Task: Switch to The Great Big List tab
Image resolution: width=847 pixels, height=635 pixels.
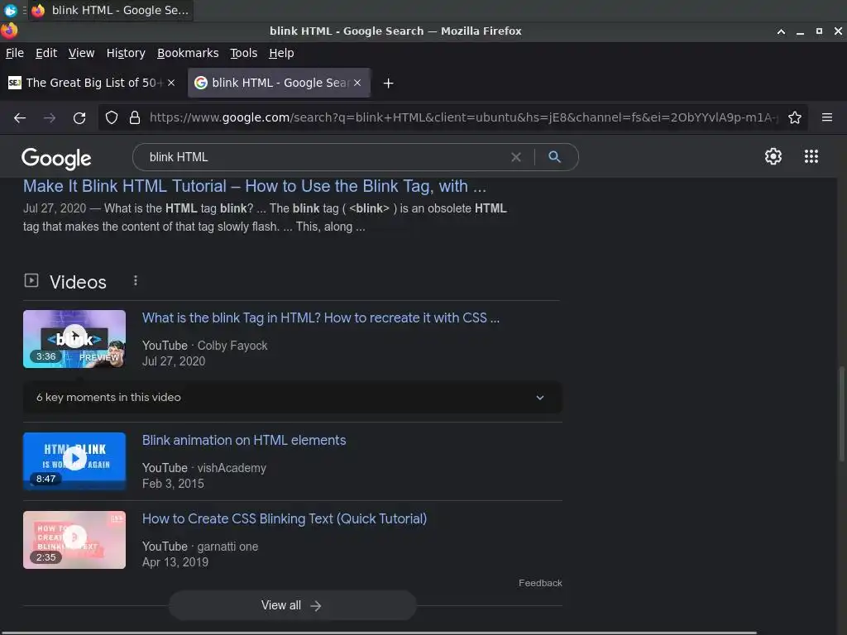Action: (91, 83)
